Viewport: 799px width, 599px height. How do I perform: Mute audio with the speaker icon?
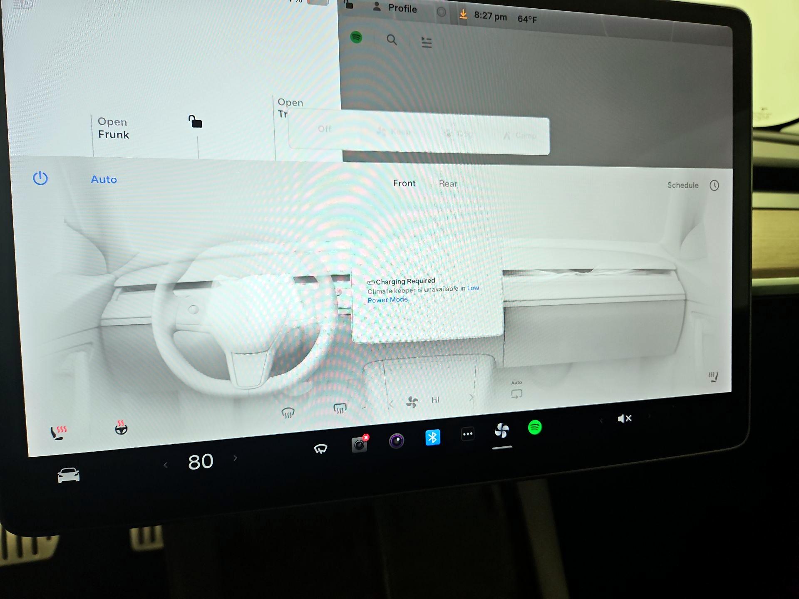624,418
